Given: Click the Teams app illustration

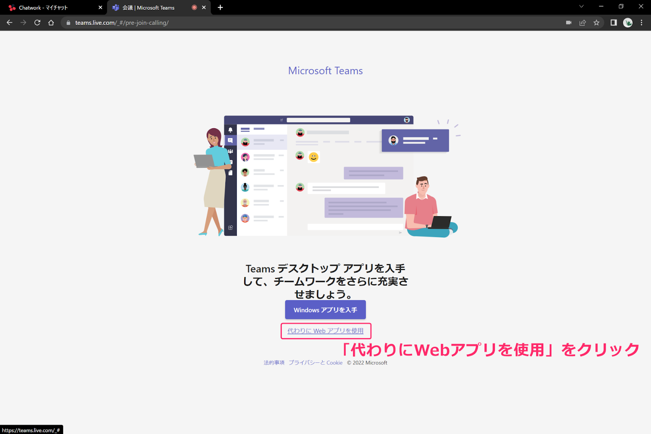Looking at the screenshot, I should coord(328,176).
